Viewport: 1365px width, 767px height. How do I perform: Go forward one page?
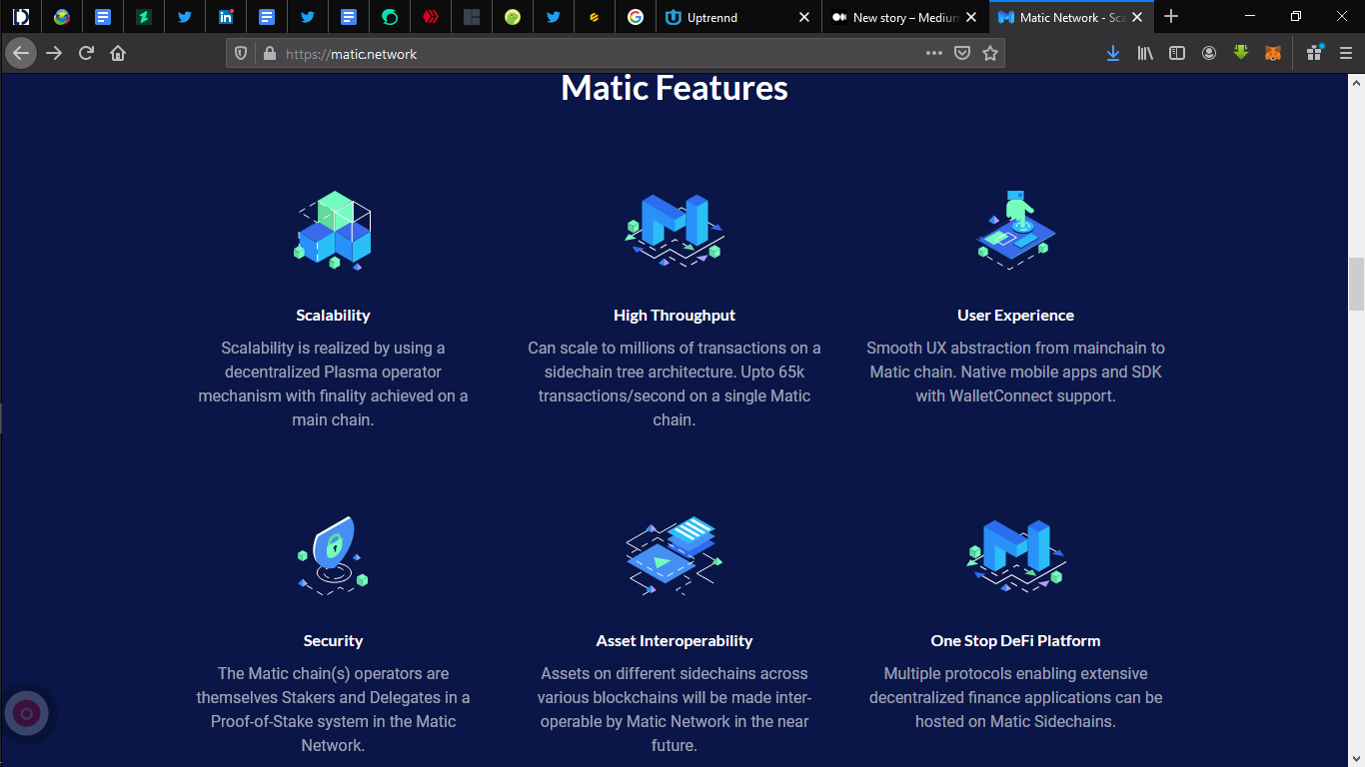(x=54, y=53)
